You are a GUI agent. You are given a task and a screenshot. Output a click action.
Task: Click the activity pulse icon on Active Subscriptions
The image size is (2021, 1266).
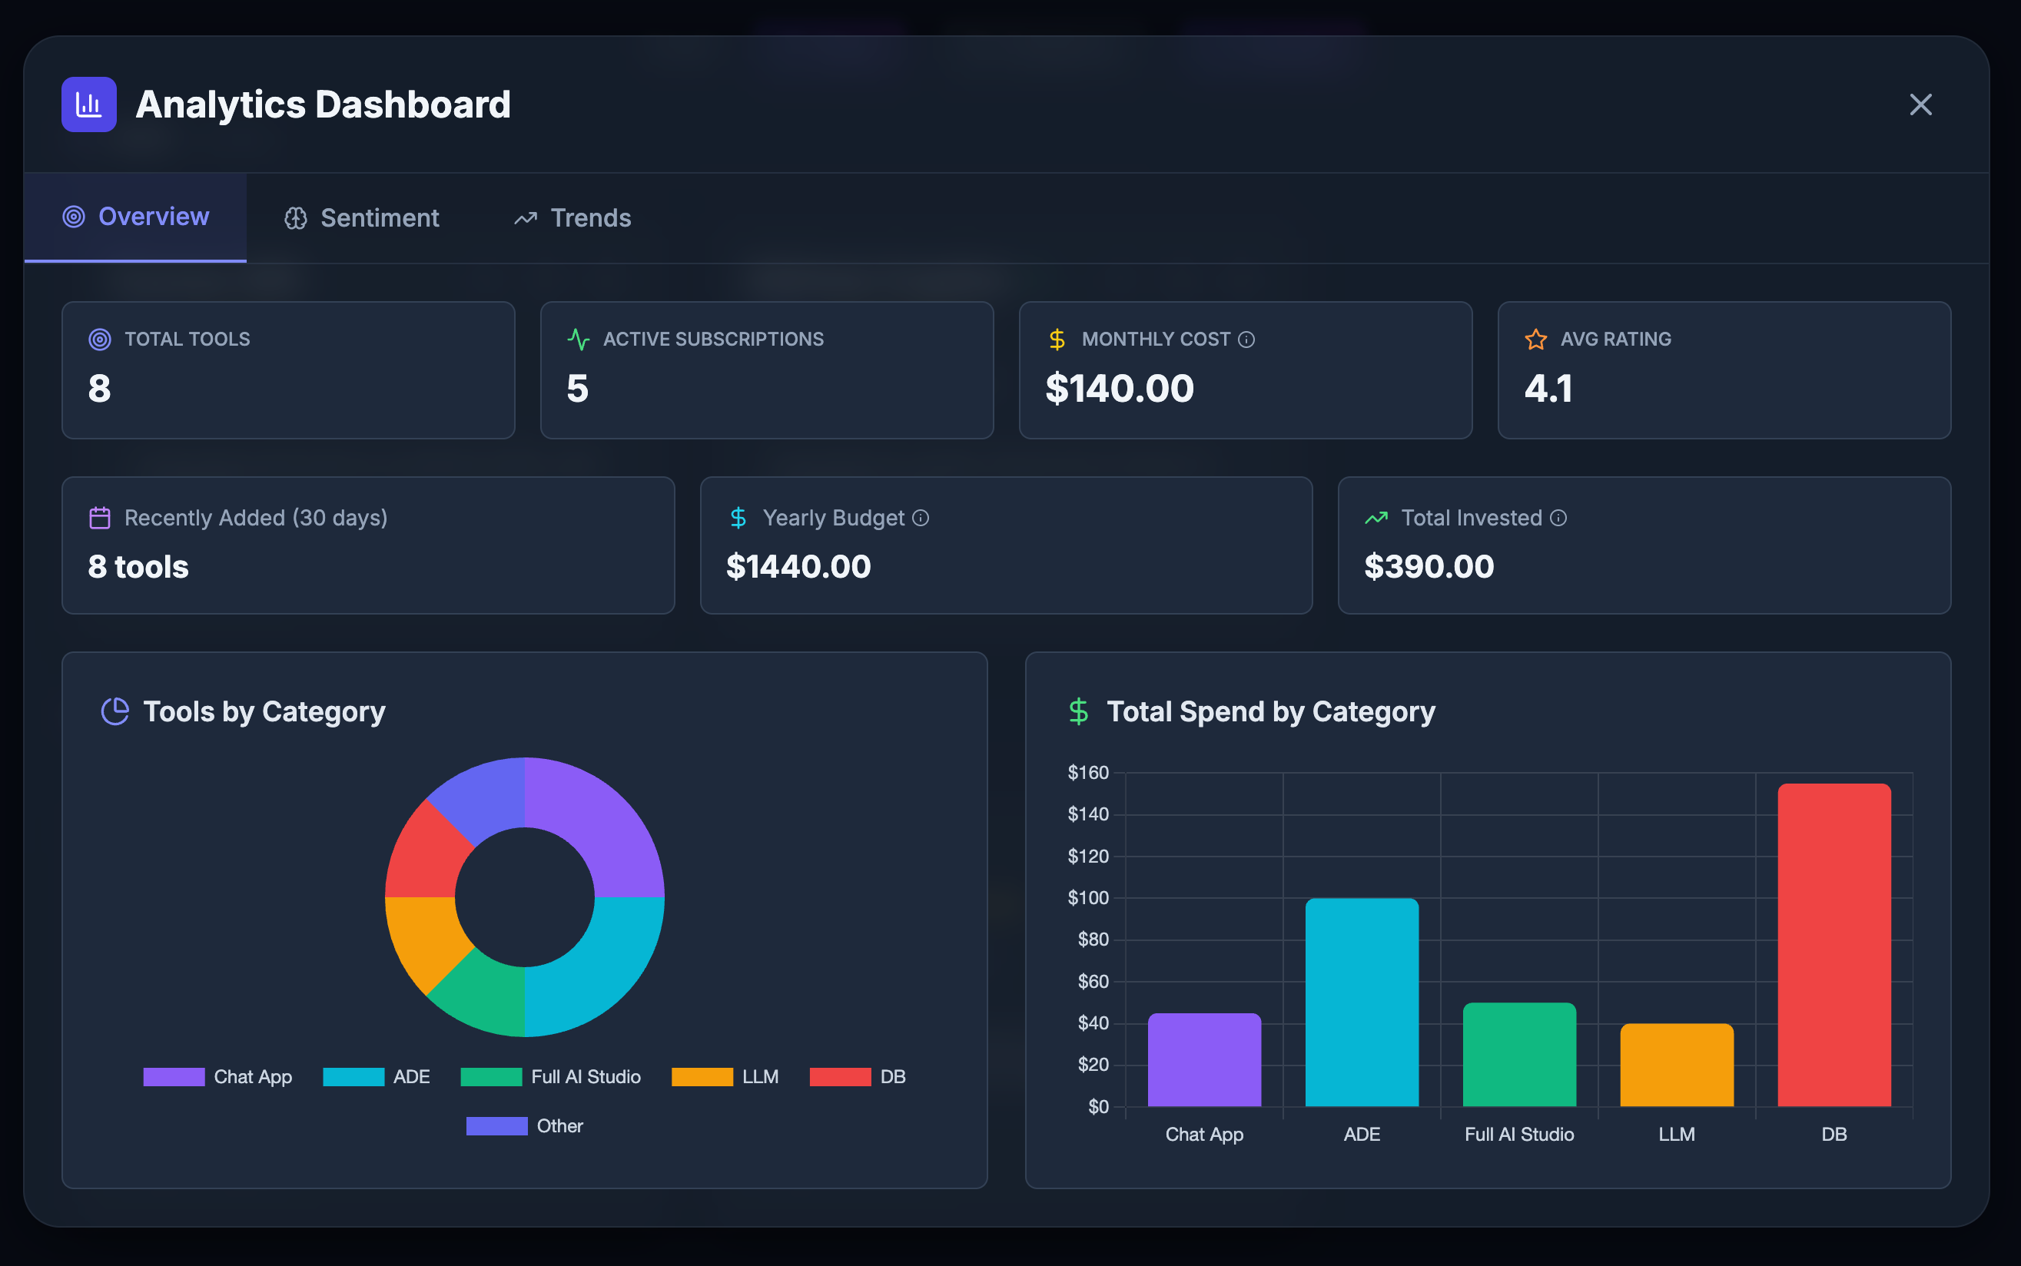click(578, 340)
